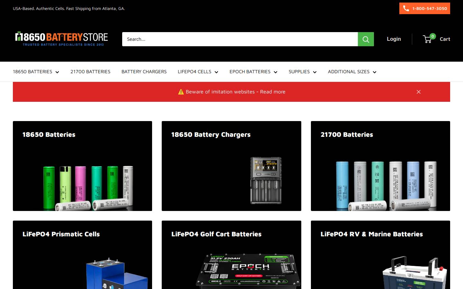Click Read more in the warning banner
The width and height of the screenshot is (463, 289).
coord(273,92)
